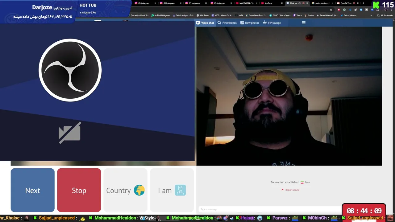Image resolution: width=395 pixels, height=222 pixels.
Task: Click the person avatar icon on I am button
Action: 180,190
